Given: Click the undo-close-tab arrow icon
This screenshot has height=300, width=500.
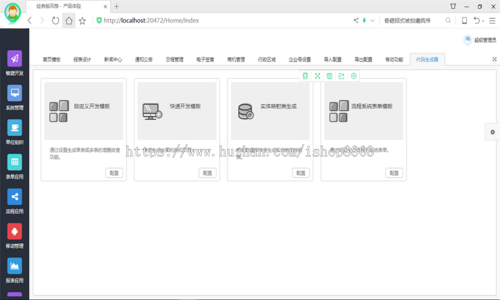Looking at the screenshot, I should pyautogui.click(x=477, y=21).
